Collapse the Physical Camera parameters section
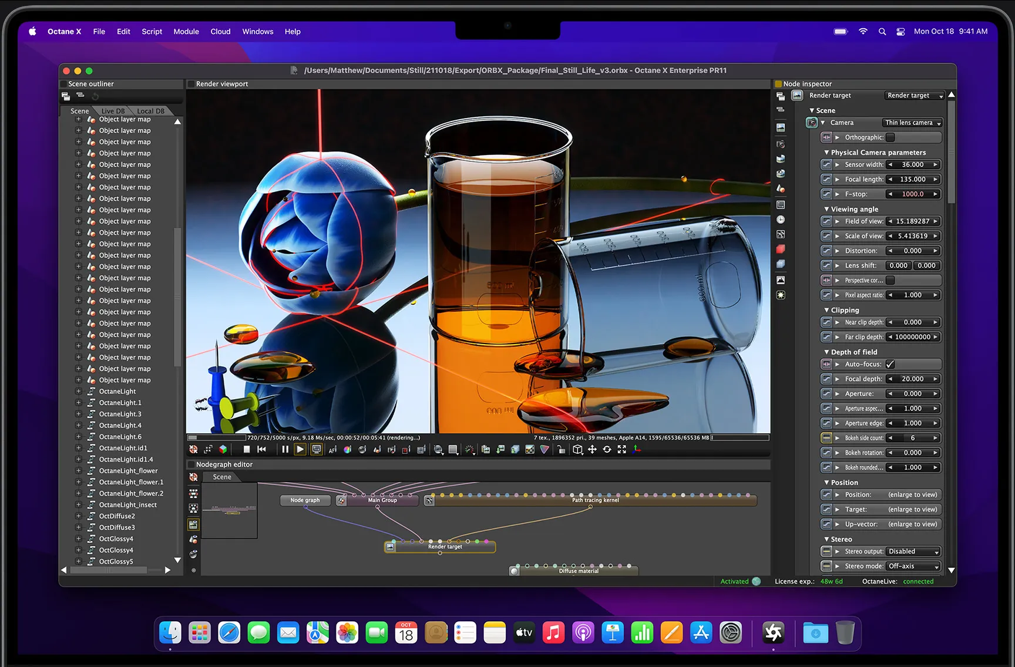 click(x=826, y=152)
